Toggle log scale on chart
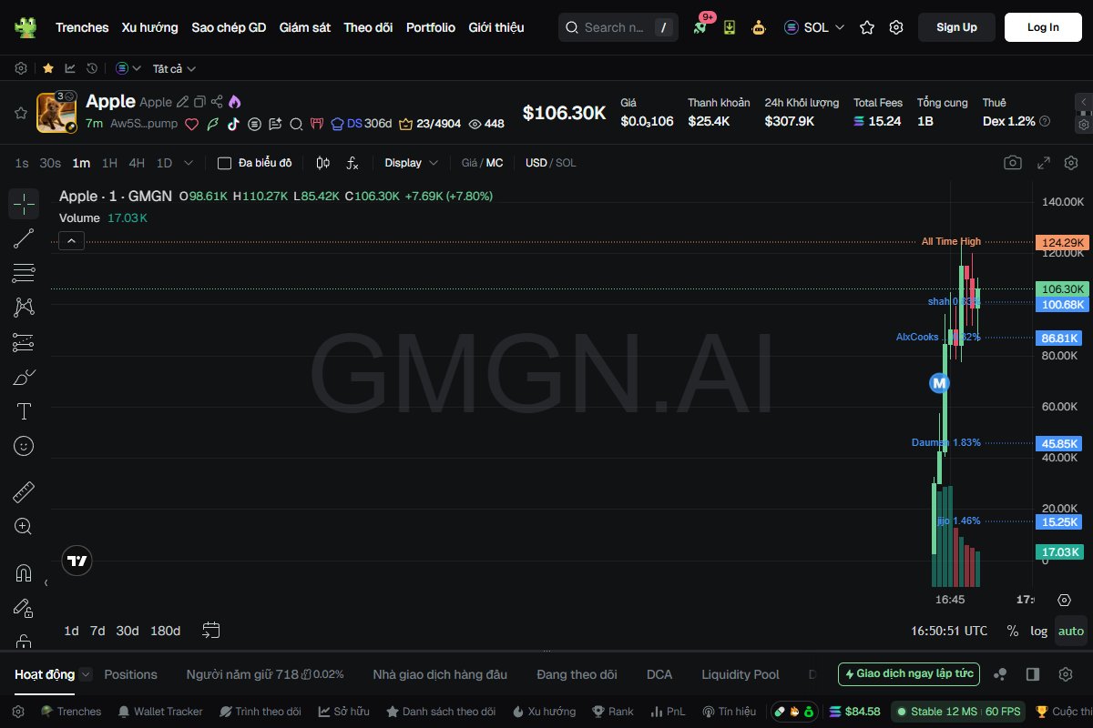This screenshot has height=728, width=1093. [x=1038, y=631]
